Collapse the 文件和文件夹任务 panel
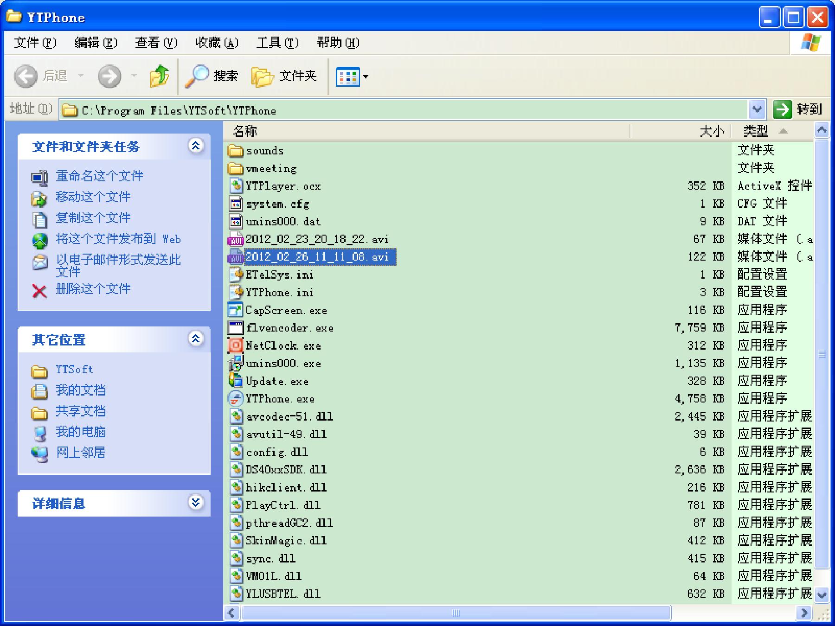835x626 pixels. 196,146
